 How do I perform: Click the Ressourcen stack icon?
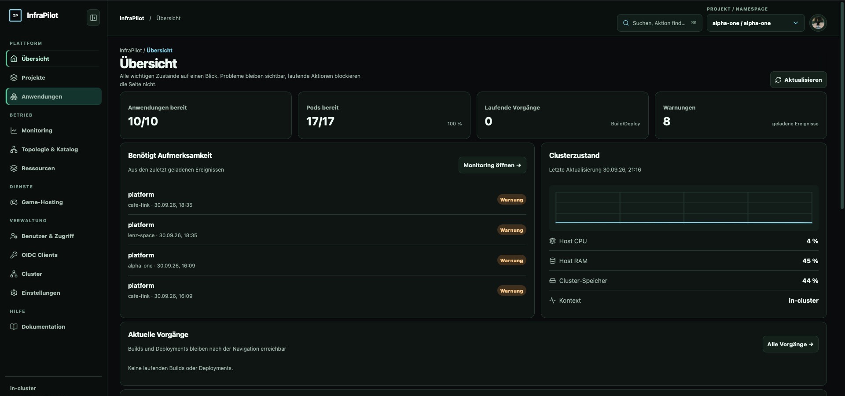[14, 168]
